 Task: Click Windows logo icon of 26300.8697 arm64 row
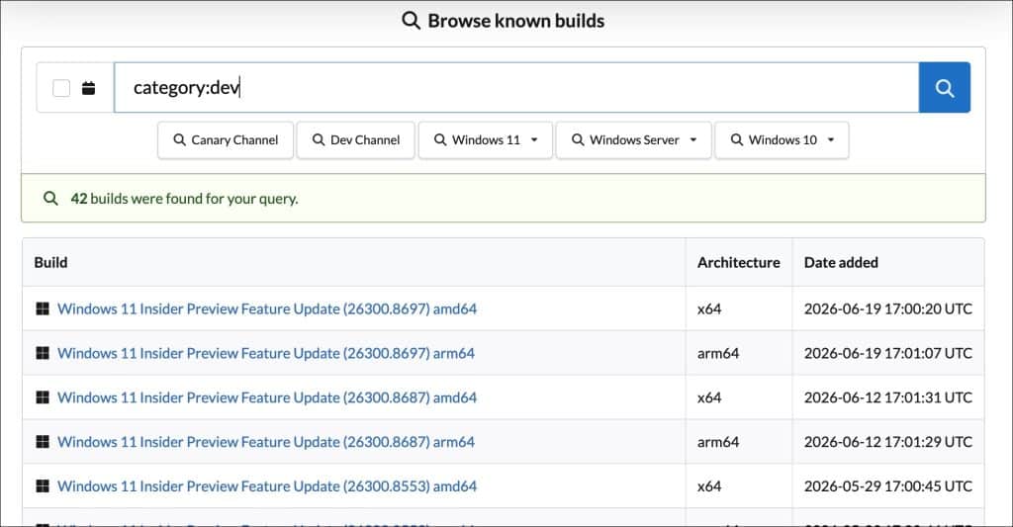(x=43, y=353)
